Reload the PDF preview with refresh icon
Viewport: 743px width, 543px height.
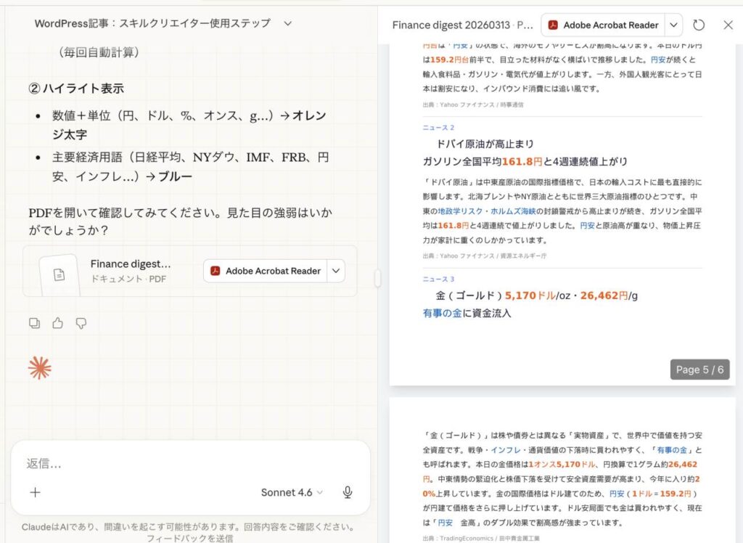click(x=699, y=25)
